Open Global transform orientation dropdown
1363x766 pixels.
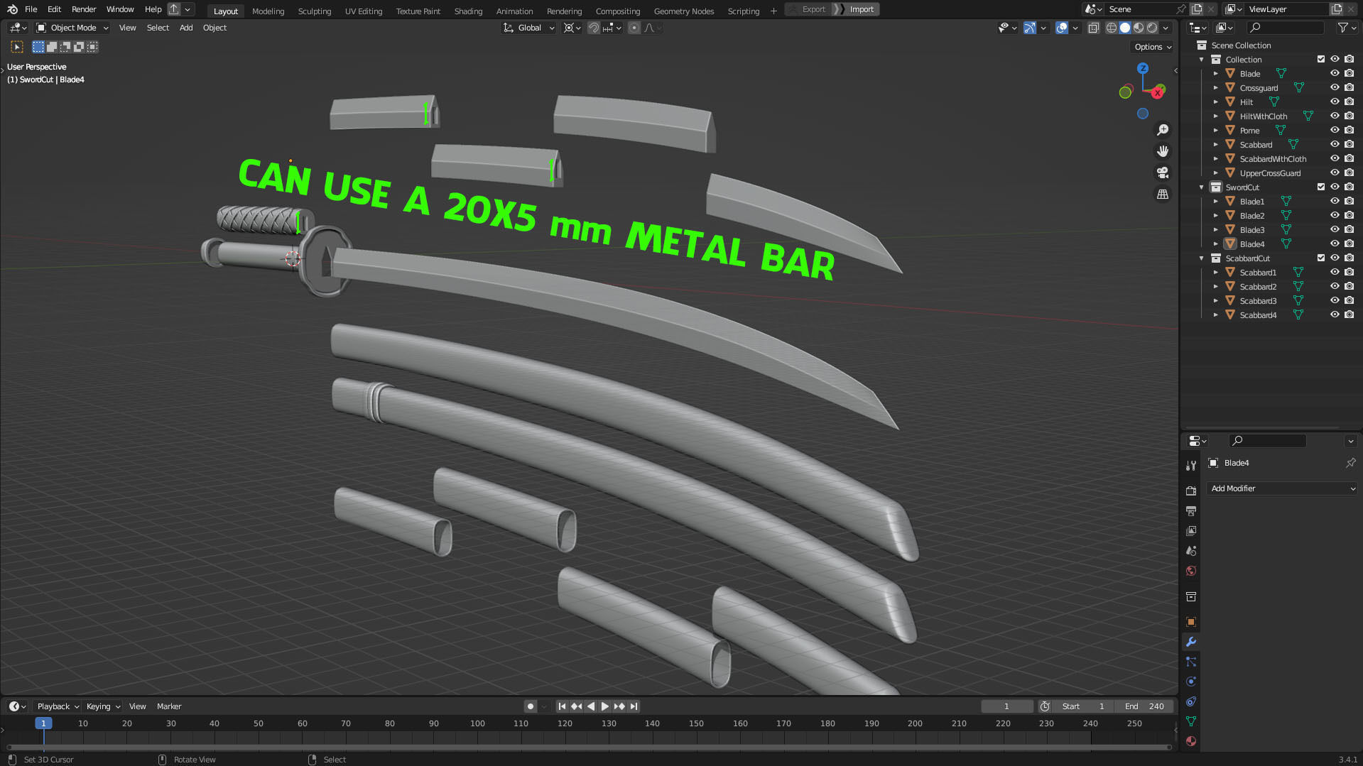pyautogui.click(x=529, y=28)
